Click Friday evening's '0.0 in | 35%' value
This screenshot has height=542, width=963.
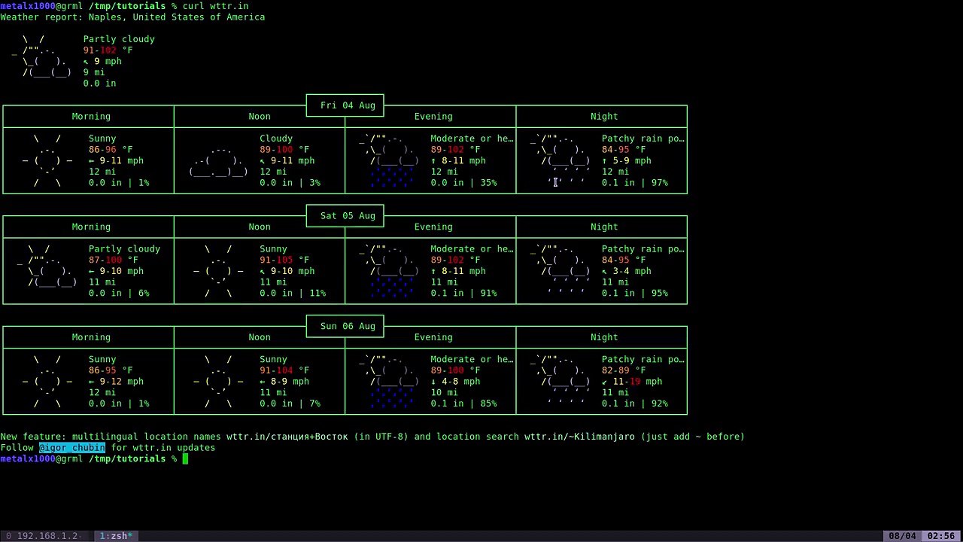pyautogui.click(x=463, y=183)
